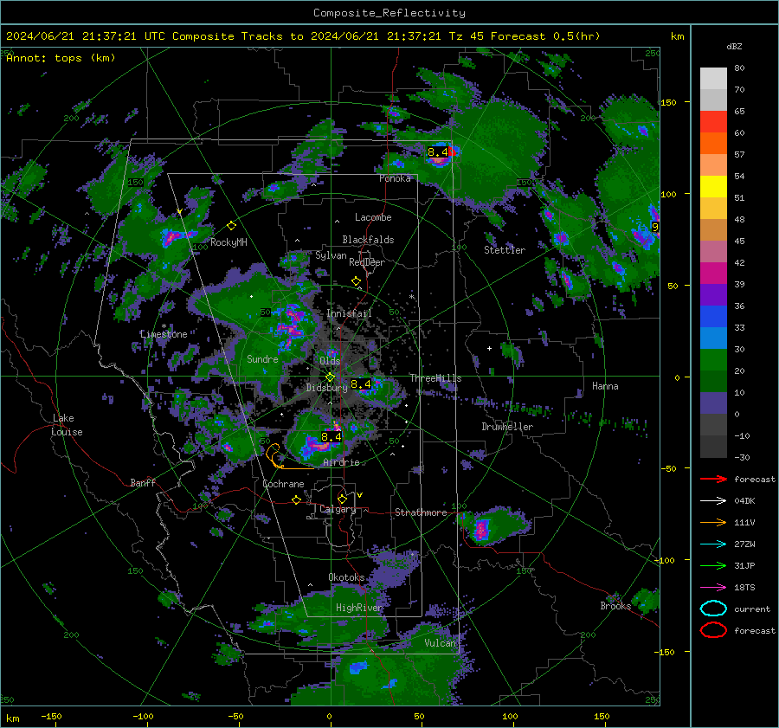Click the 80 value in dBZ legend
The image size is (779, 728).
coord(739,68)
